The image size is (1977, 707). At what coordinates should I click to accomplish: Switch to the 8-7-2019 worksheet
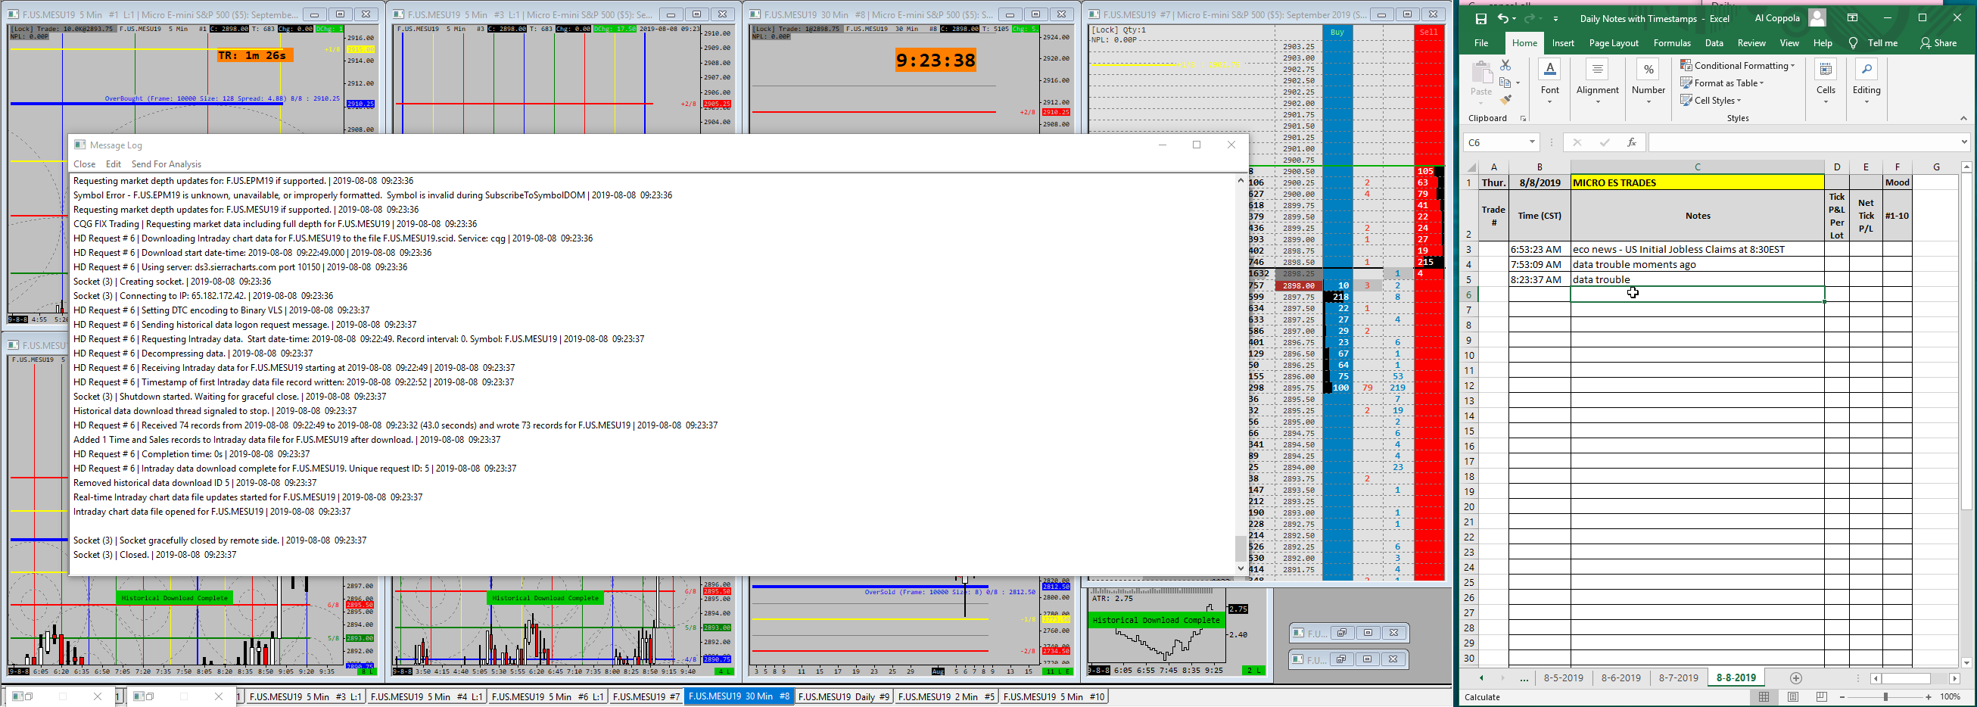1679,677
